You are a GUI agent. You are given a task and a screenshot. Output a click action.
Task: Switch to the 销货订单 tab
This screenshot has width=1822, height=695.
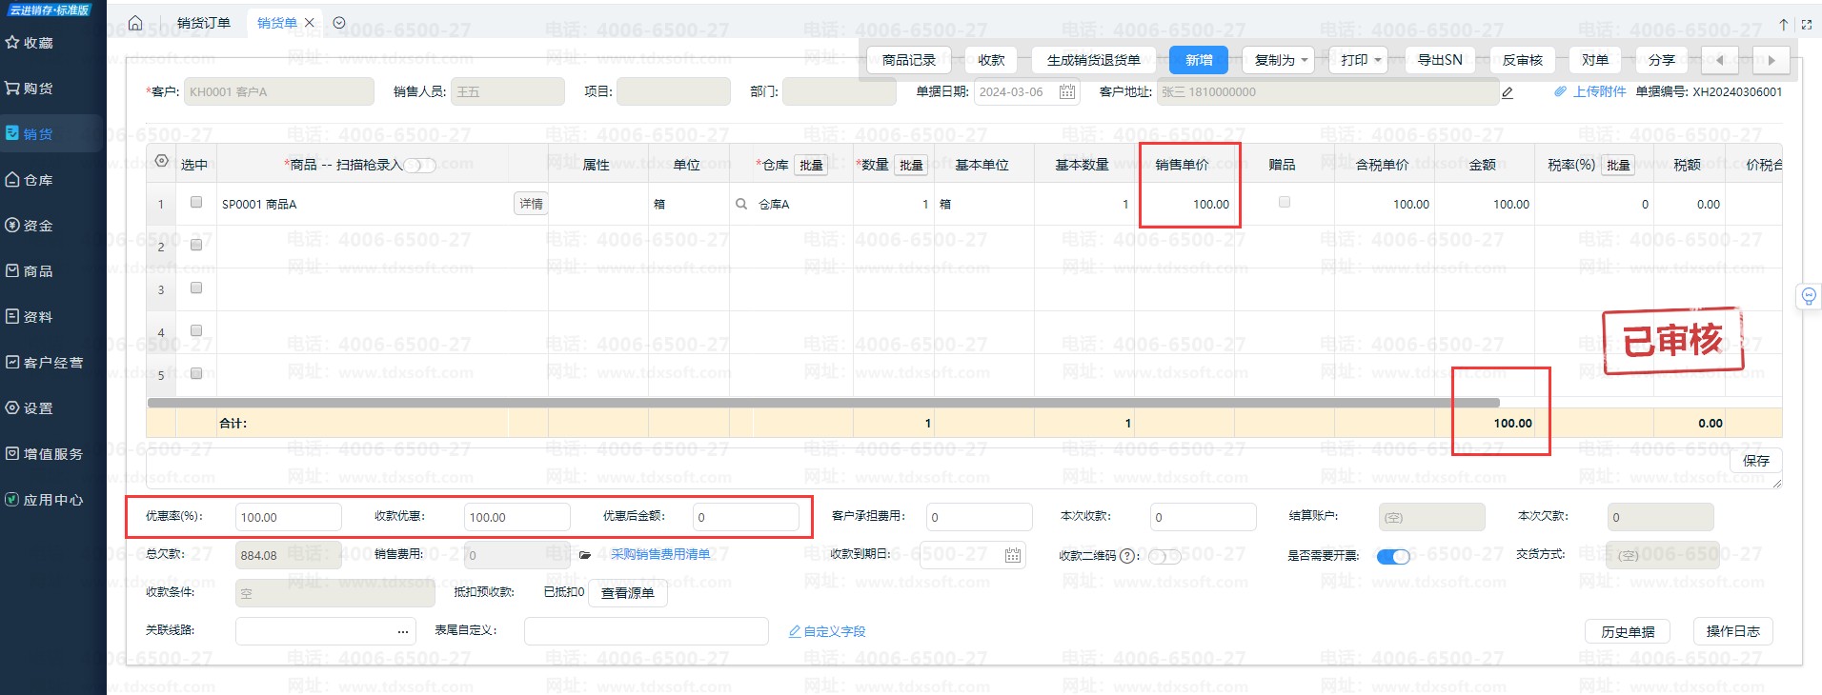point(204,23)
